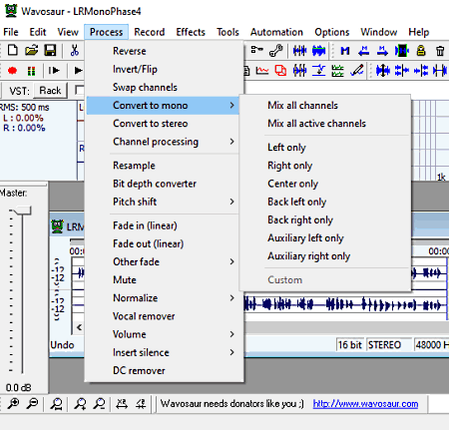Click the pencil draw icon
Viewport: 449px width, 430px height.
pos(357,71)
